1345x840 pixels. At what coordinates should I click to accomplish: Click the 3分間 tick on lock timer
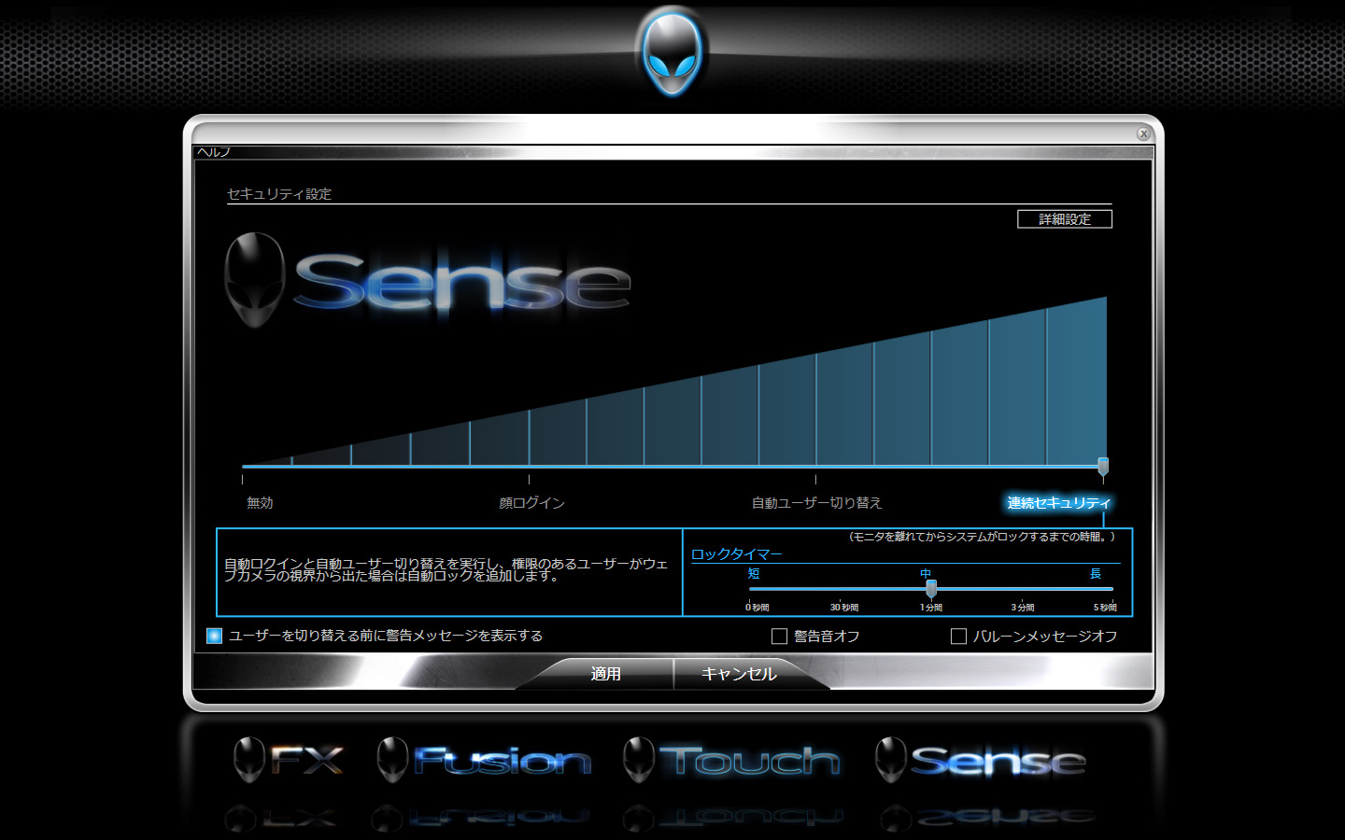1023,608
